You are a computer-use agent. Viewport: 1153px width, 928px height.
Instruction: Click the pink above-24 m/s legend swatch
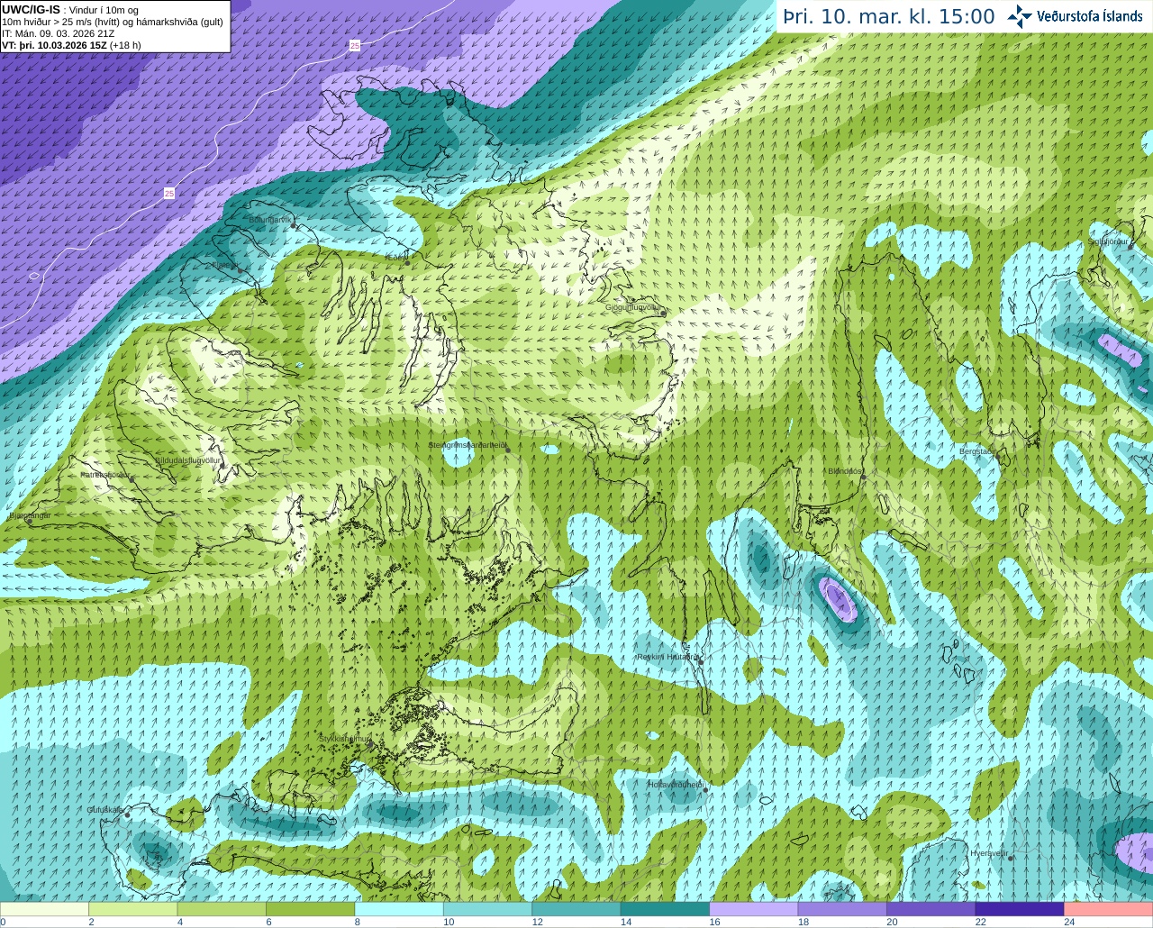pyautogui.click(x=1109, y=909)
